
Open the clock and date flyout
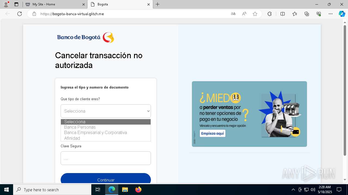click(x=325, y=190)
